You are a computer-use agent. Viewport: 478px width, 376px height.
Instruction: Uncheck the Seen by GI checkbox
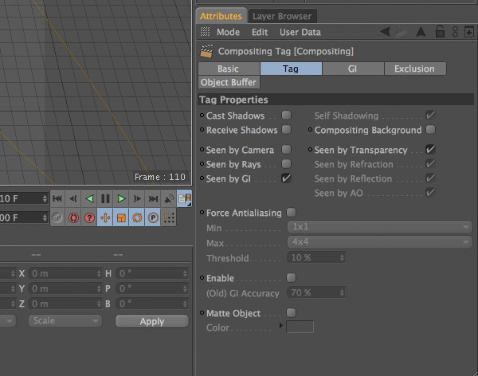[x=286, y=178]
